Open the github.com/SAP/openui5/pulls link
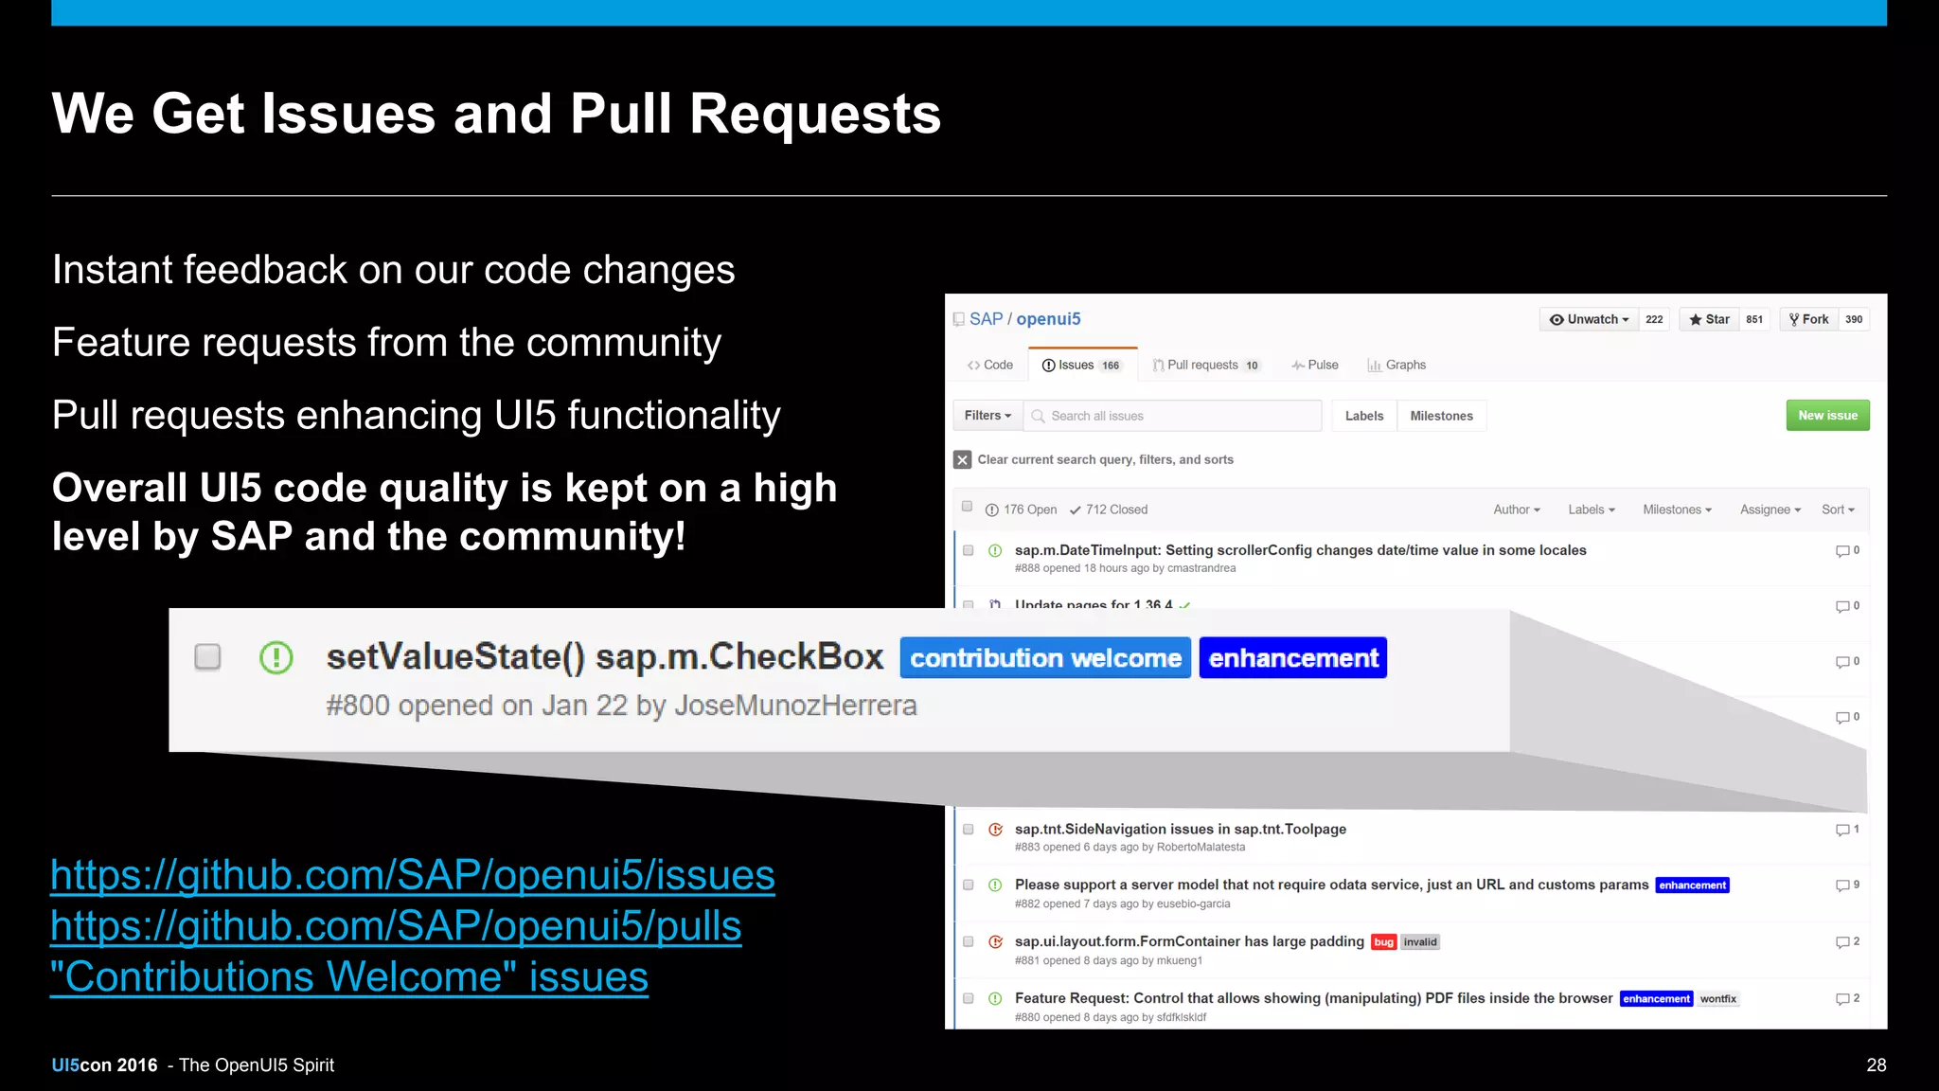This screenshot has width=1939, height=1091. click(x=396, y=926)
